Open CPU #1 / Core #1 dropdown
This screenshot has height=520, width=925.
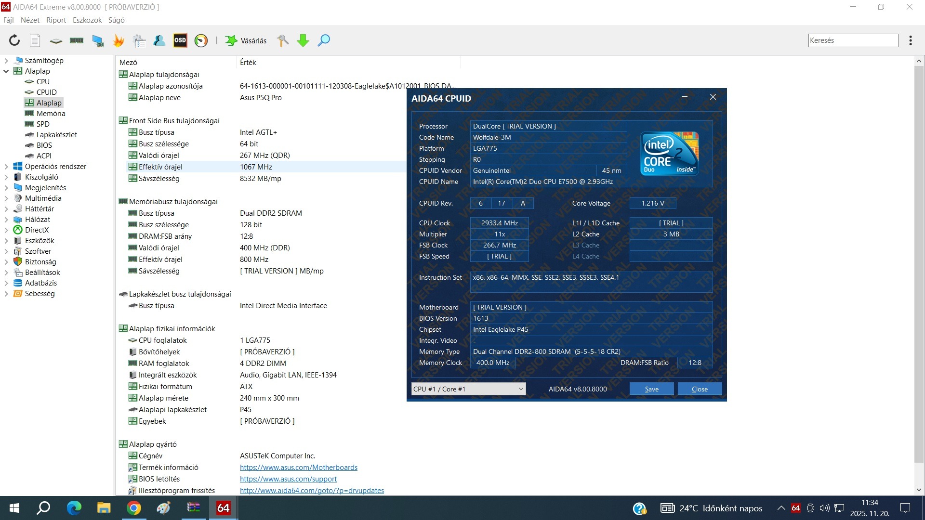coord(468,389)
